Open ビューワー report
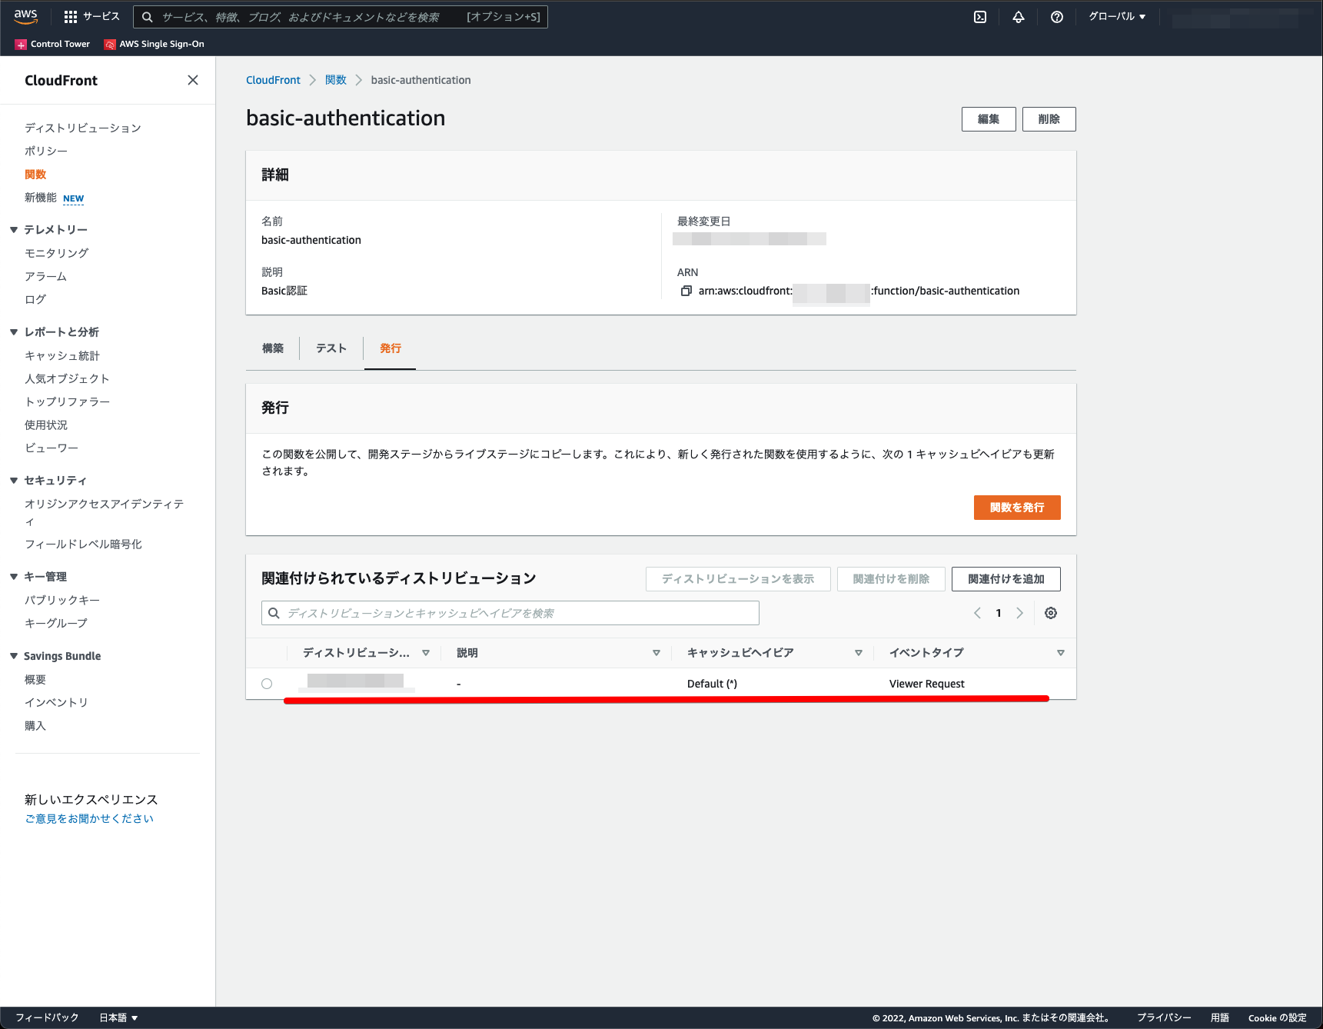This screenshot has width=1323, height=1029. (52, 448)
